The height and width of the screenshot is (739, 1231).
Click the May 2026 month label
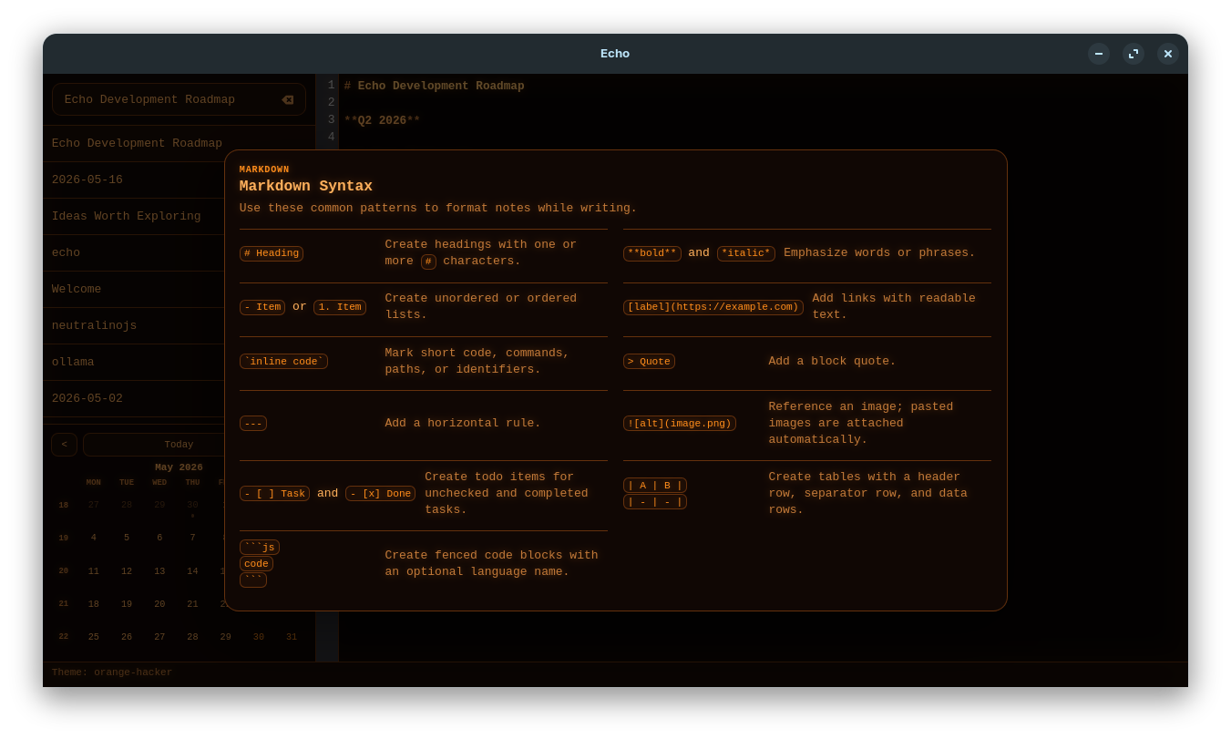[179, 467]
